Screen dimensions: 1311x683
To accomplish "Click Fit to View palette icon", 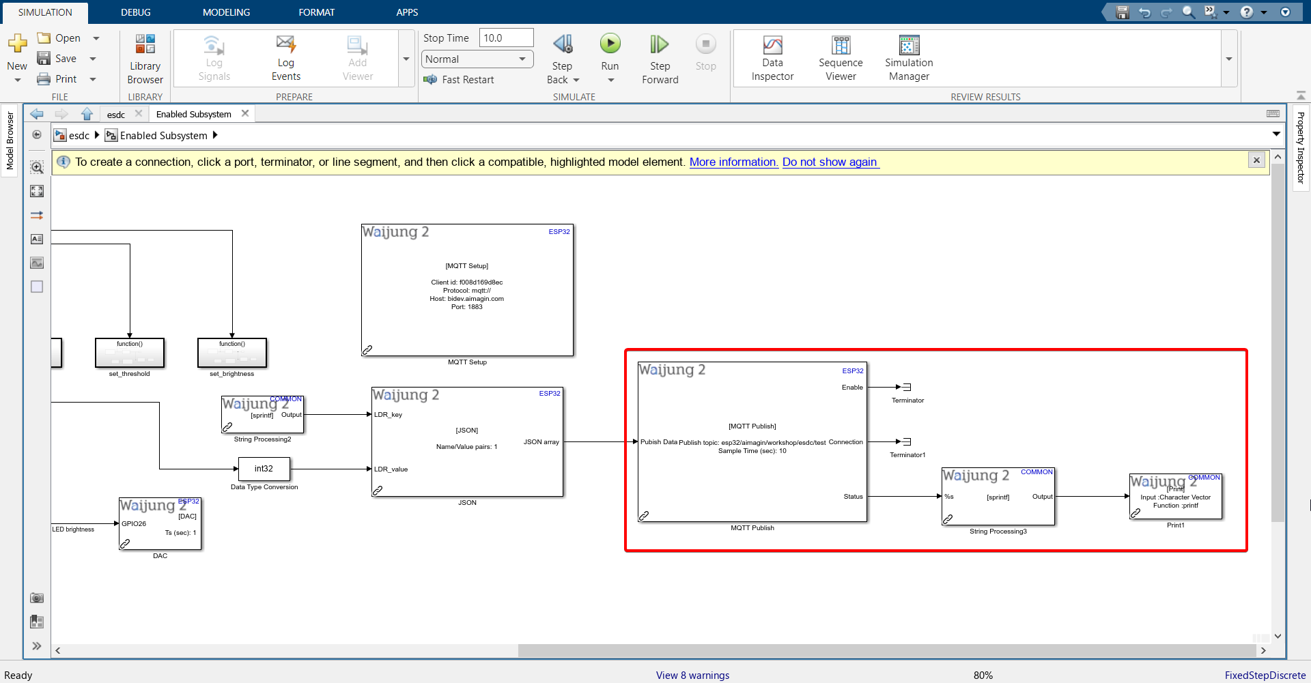I will pos(37,191).
